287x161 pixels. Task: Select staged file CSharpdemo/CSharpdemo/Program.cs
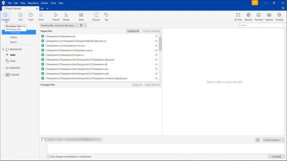(x=65, y=55)
